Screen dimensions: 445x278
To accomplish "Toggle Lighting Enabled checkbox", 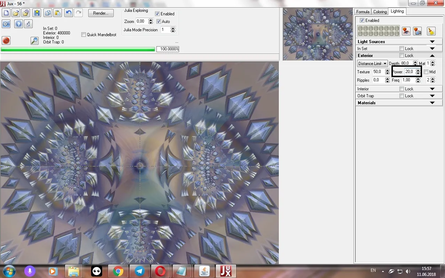I will 362,21.
